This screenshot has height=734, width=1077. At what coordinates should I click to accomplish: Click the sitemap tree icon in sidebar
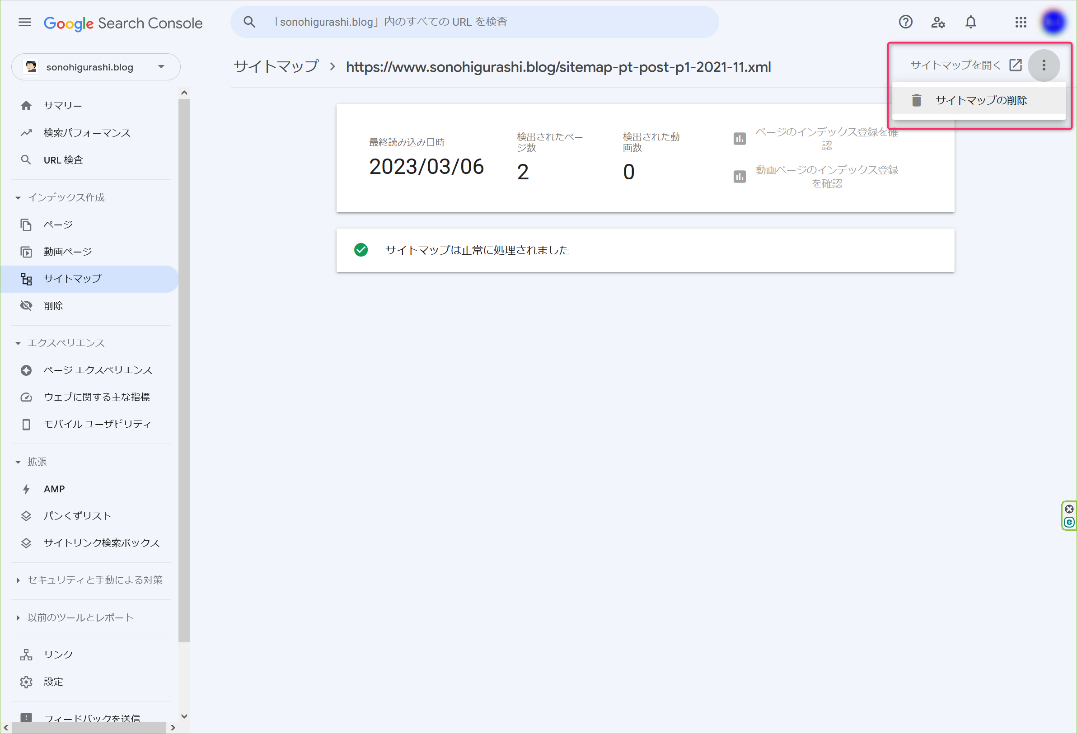[26, 279]
